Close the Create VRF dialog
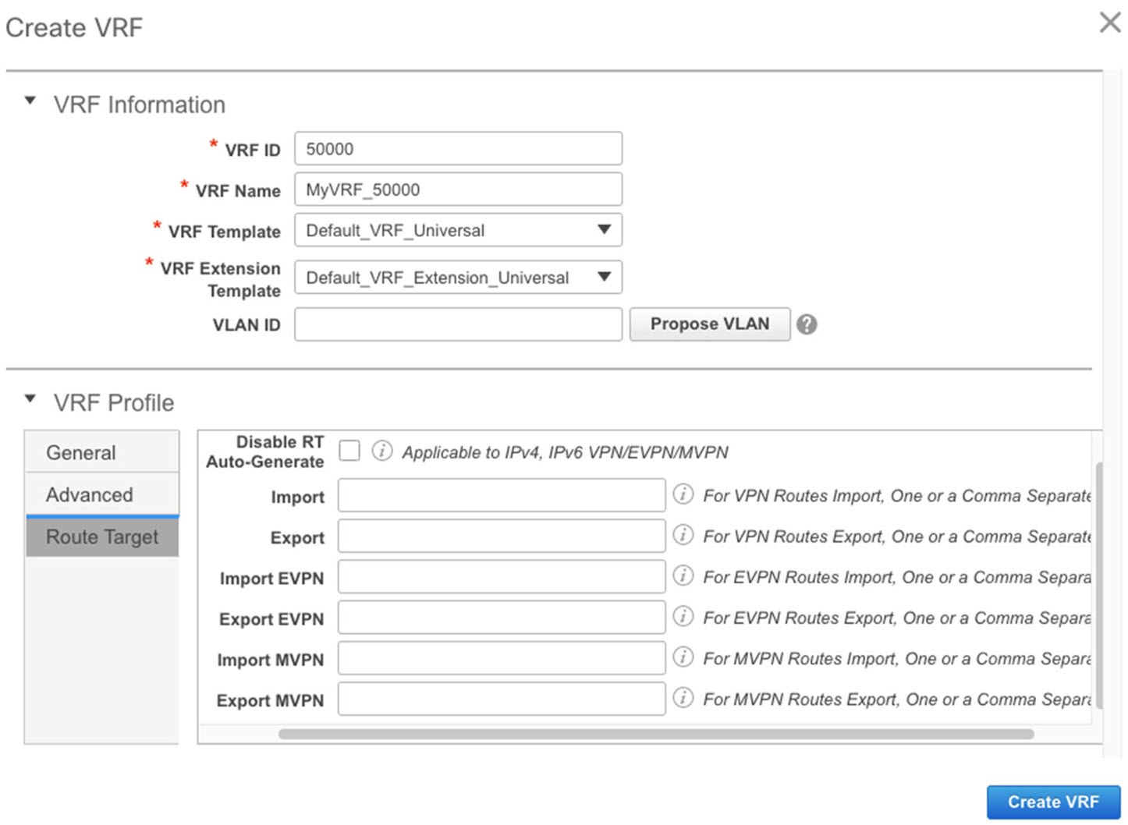1128x825 pixels. [1109, 23]
